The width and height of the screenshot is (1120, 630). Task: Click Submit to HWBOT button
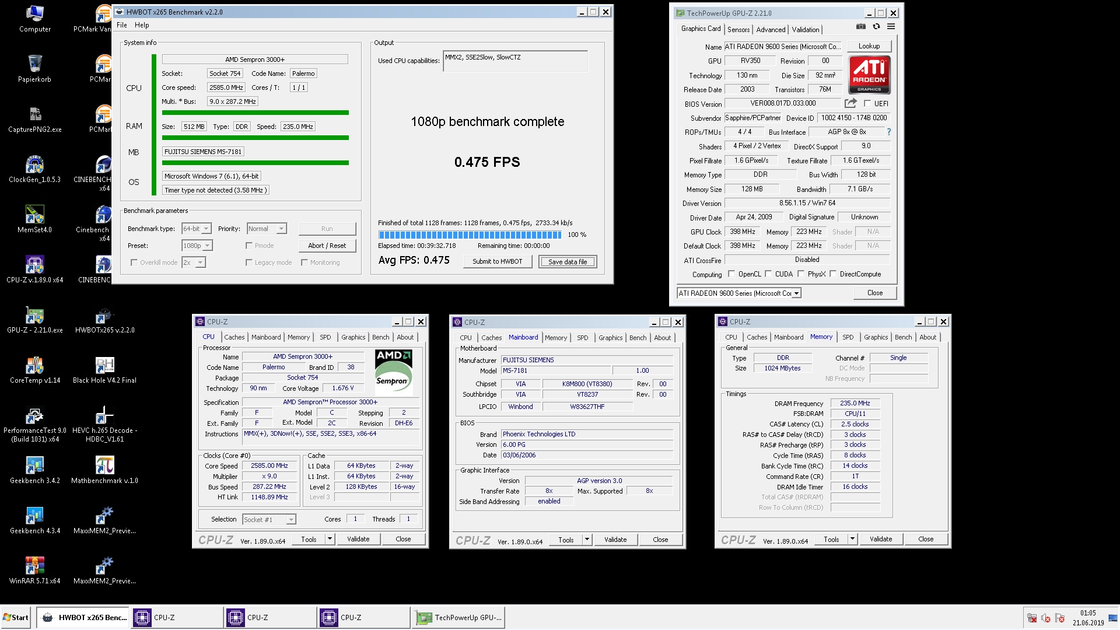click(x=498, y=261)
